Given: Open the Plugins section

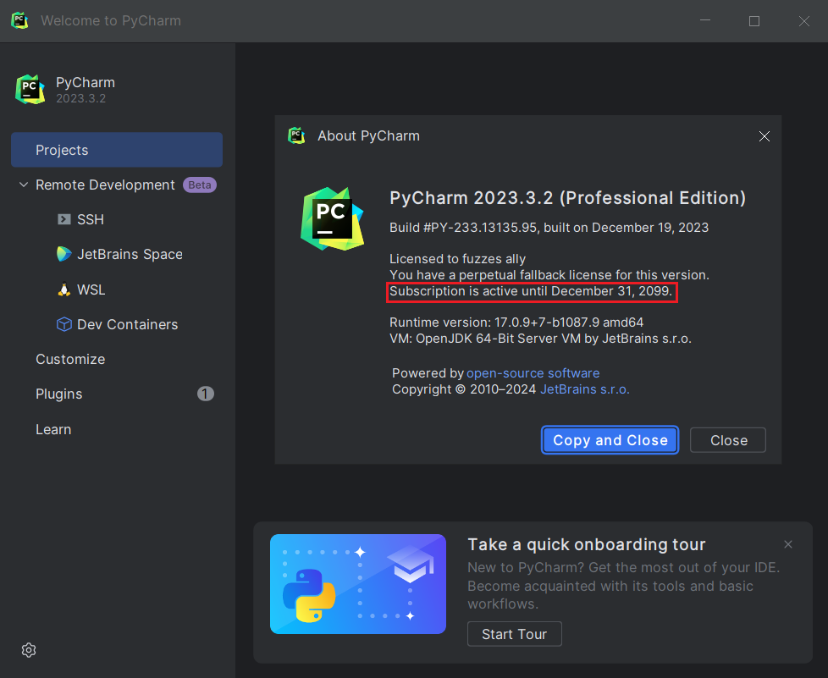Looking at the screenshot, I should click(x=59, y=394).
